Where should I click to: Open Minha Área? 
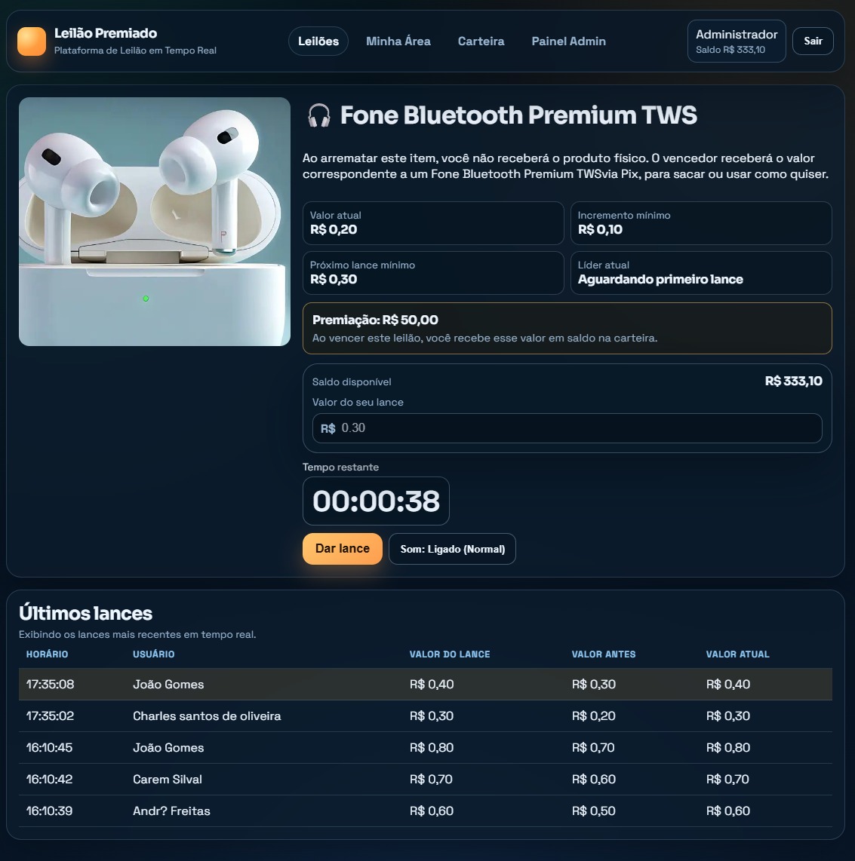click(x=398, y=41)
